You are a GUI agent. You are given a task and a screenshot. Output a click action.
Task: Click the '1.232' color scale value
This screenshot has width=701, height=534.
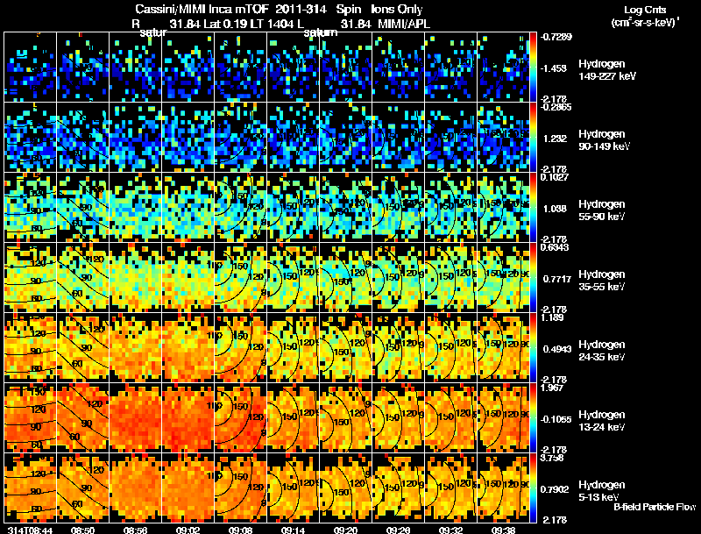(555, 139)
